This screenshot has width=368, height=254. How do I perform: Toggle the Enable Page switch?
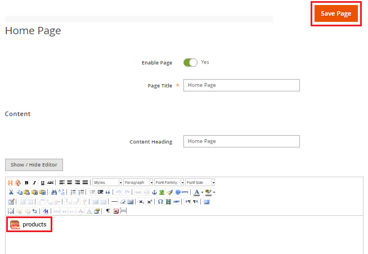(x=190, y=63)
